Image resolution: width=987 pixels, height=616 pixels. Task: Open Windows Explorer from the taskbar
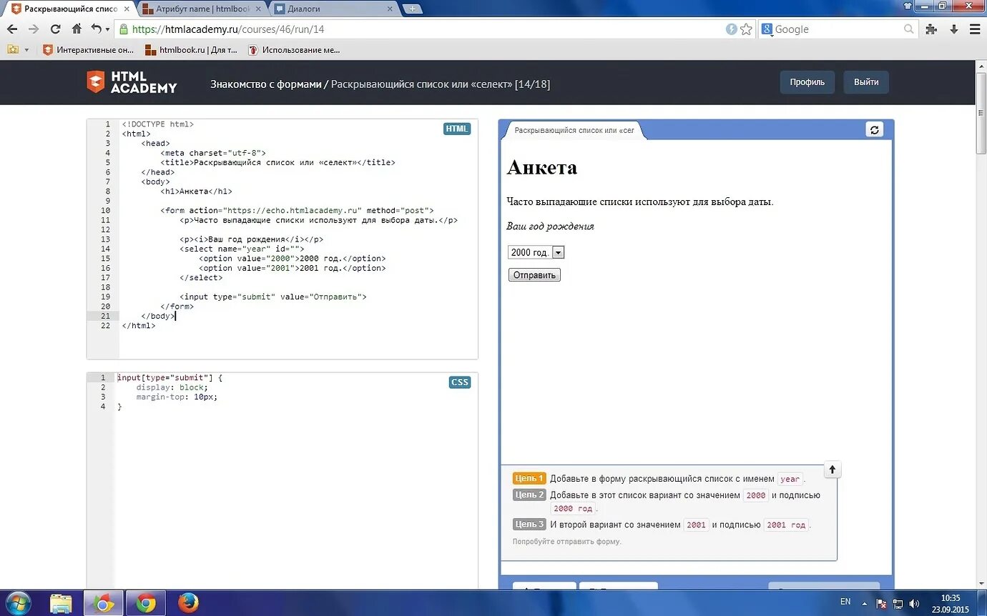click(x=61, y=603)
